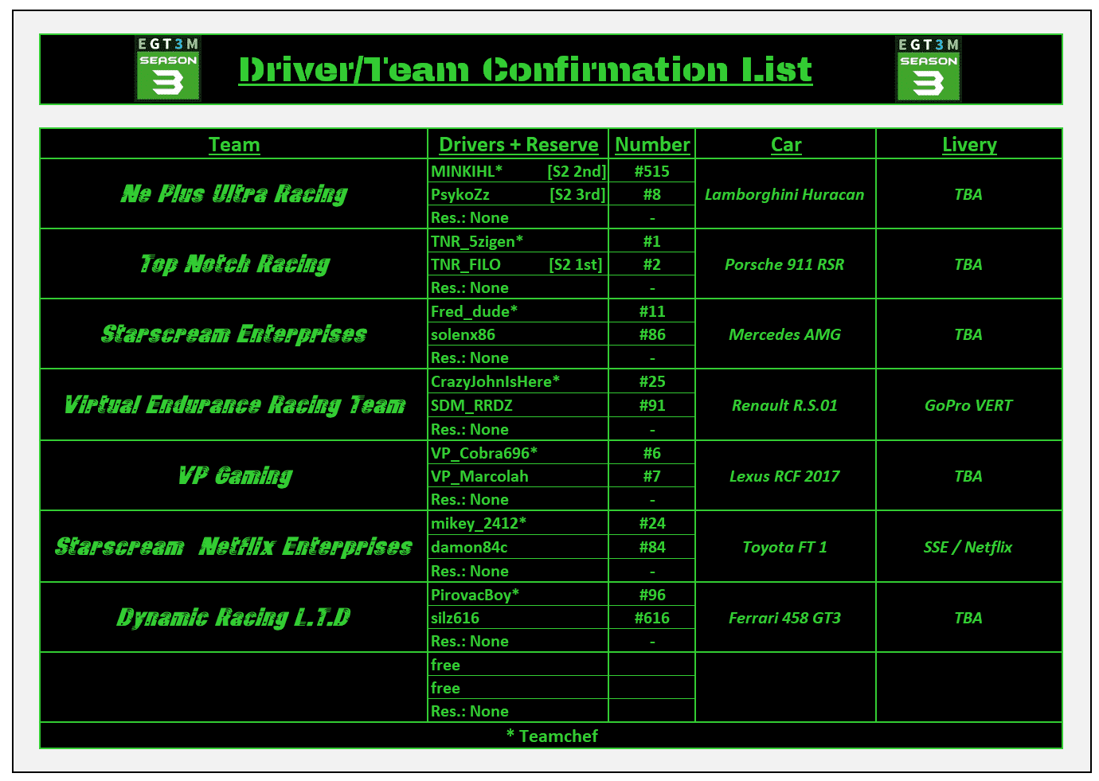Select the Livery column header

969,144
